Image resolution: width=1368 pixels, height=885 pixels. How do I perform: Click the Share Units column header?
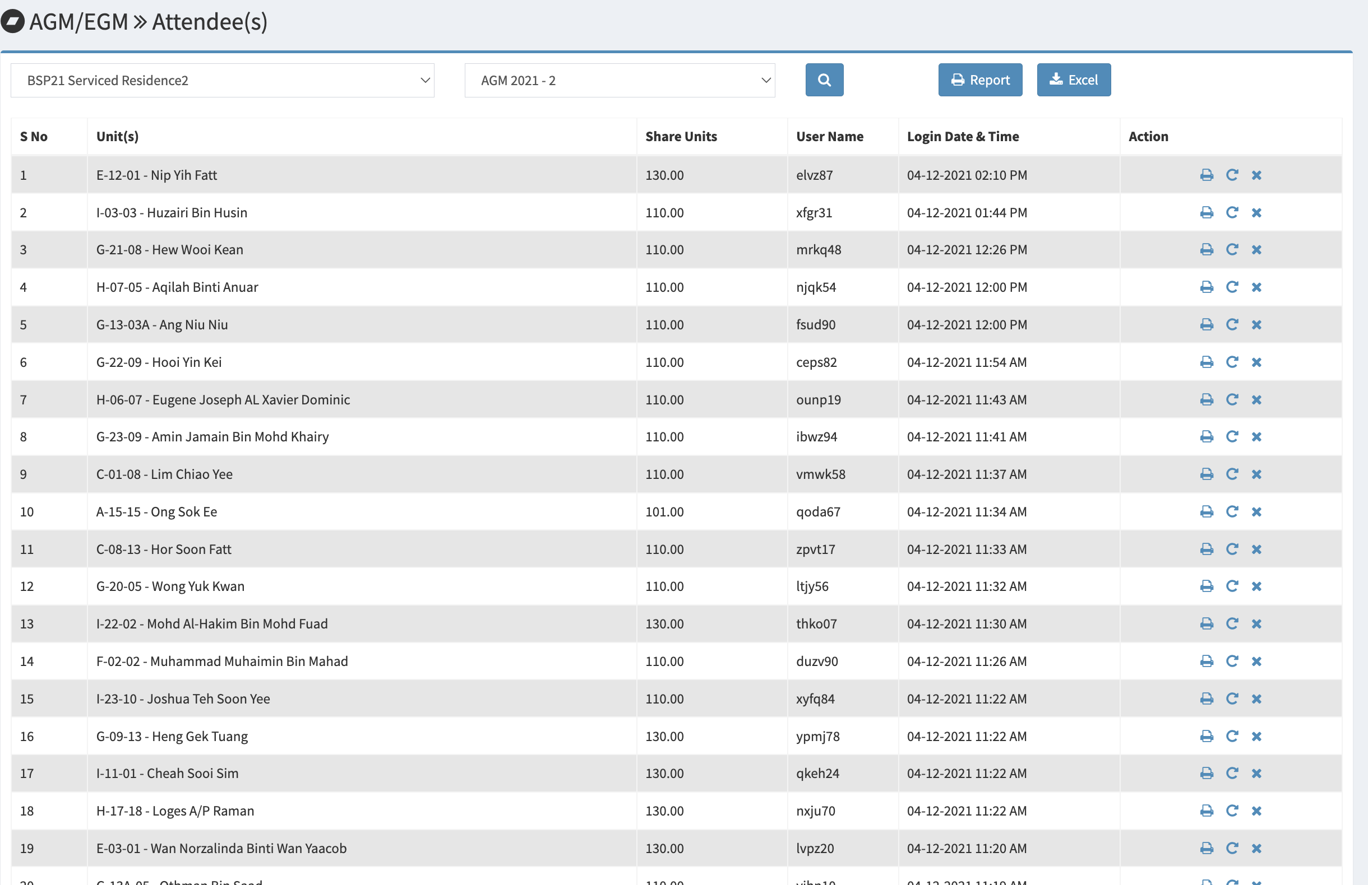(x=681, y=137)
